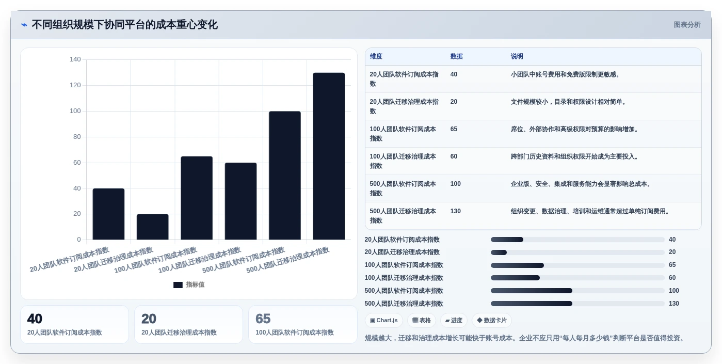Click the 维度 column header
The height and width of the screenshot is (364, 722).
point(376,57)
